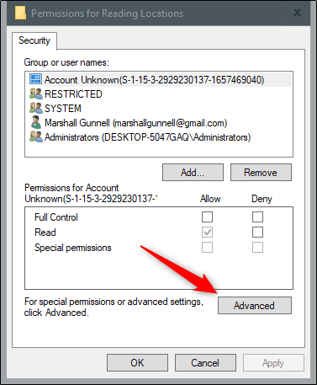This screenshot has width=317, height=385.
Task: Click the folder icon in title bar
Action: 20,13
